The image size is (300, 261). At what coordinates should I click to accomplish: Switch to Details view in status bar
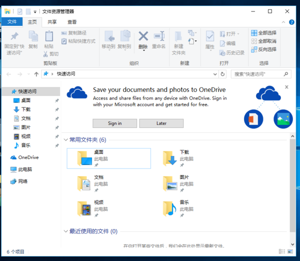coord(282,251)
